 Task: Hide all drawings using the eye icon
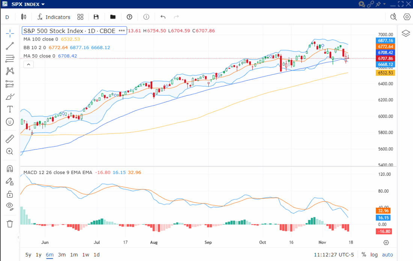pos(10,206)
